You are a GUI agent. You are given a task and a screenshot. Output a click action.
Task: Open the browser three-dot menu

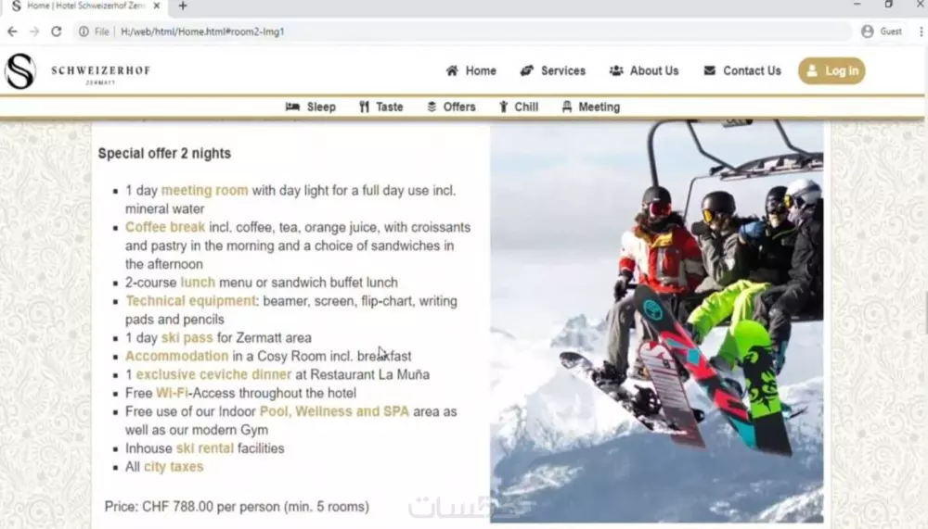click(x=922, y=31)
